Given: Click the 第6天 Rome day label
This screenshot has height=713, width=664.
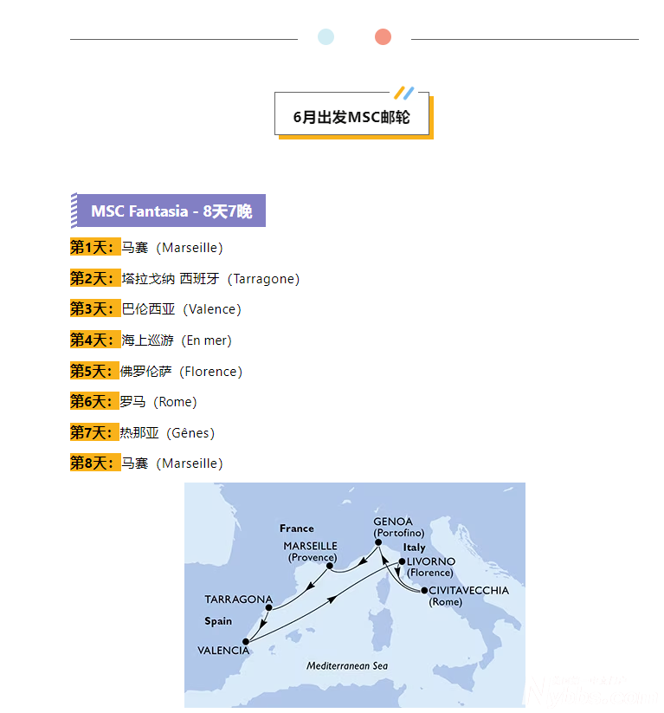Looking at the screenshot, I should point(93,402).
